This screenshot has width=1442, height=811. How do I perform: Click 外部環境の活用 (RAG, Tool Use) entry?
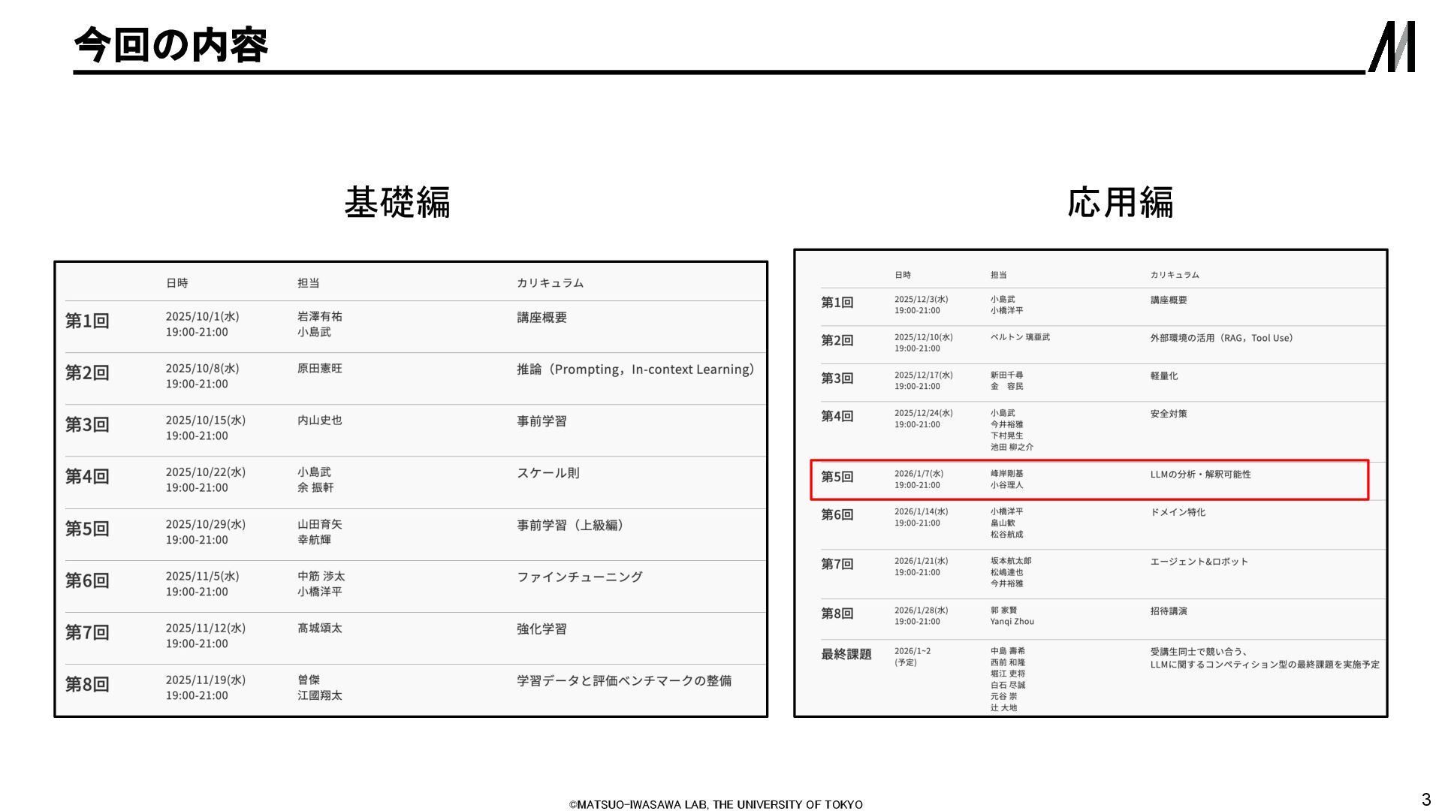pyautogui.click(x=1221, y=338)
